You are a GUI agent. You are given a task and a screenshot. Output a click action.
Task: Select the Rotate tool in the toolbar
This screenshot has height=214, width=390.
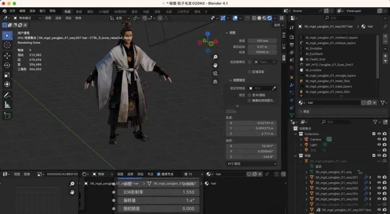click(7, 65)
